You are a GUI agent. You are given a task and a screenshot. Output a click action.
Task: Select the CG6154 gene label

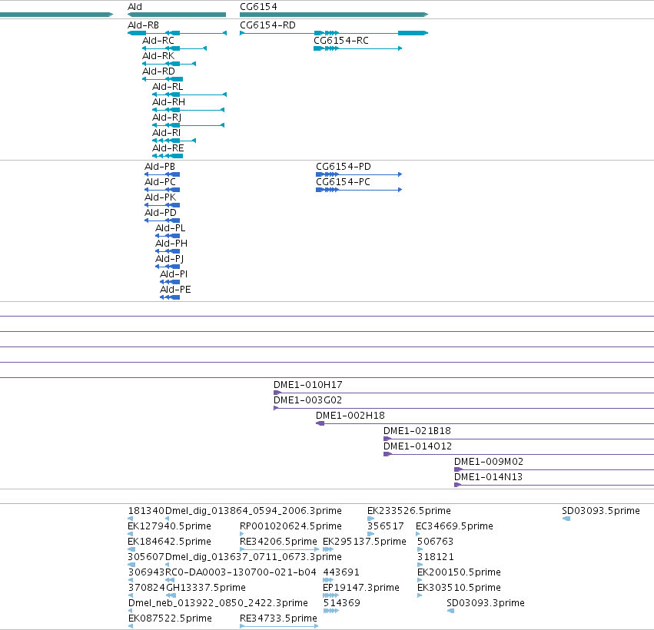pyautogui.click(x=258, y=7)
